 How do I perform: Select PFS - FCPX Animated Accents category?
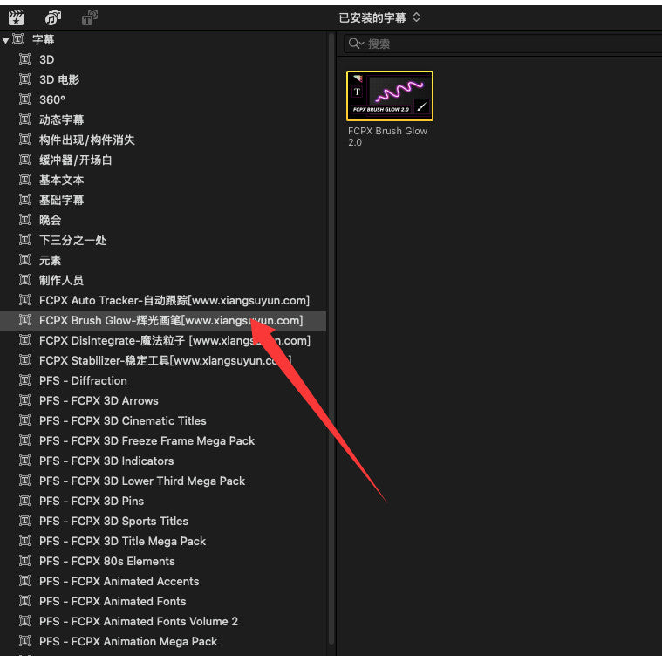click(163, 581)
